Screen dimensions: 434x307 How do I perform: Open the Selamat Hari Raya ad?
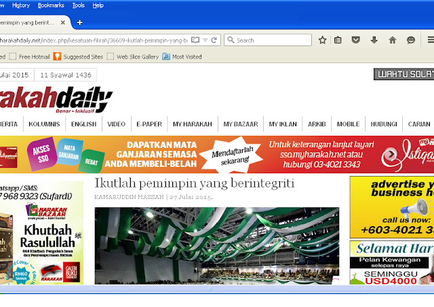392,262
